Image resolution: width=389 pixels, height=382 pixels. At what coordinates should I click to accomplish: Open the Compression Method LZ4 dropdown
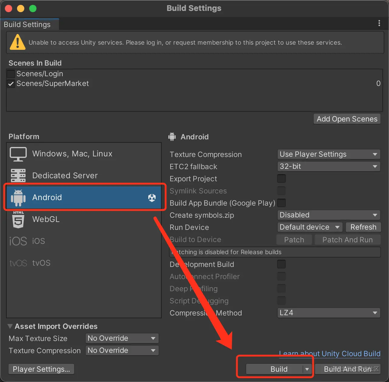pos(329,313)
